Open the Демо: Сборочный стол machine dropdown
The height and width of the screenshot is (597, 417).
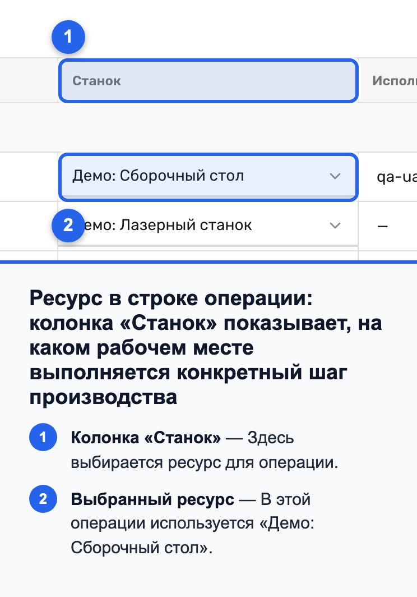click(208, 177)
